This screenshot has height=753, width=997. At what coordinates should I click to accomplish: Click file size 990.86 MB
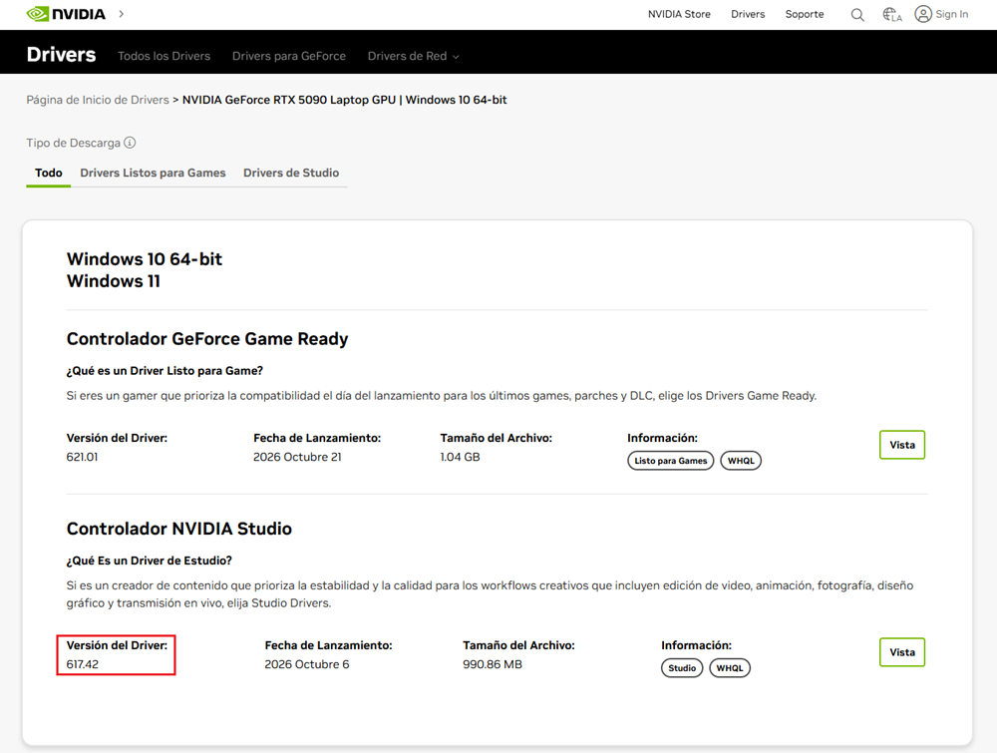[x=493, y=664]
